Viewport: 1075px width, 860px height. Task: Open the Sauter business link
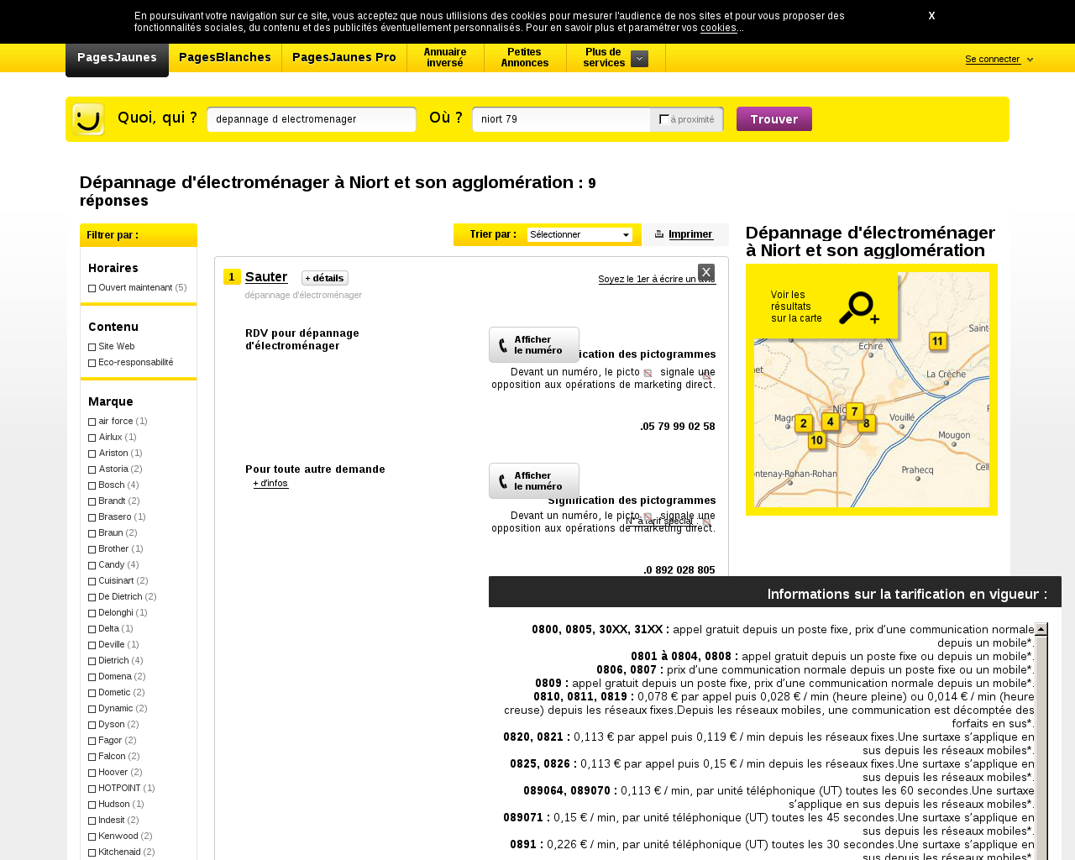[x=266, y=277]
